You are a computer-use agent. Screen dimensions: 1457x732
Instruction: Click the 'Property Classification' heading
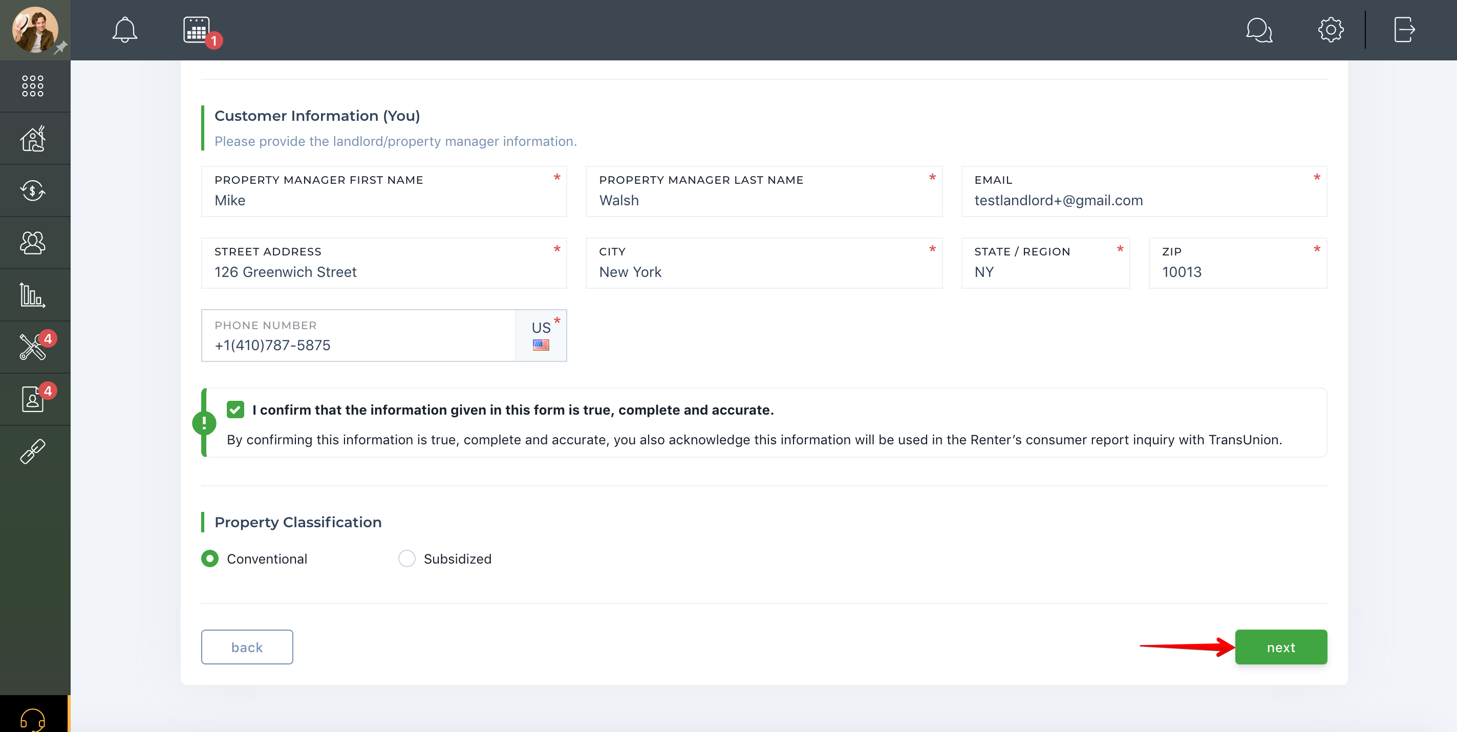[298, 522]
